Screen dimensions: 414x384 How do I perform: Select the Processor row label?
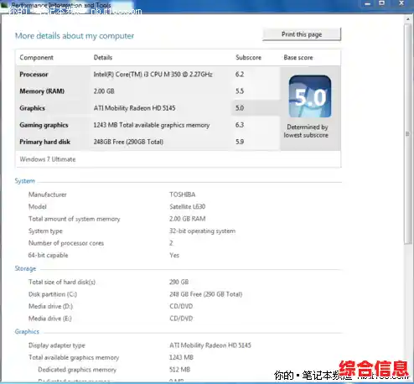(34, 75)
